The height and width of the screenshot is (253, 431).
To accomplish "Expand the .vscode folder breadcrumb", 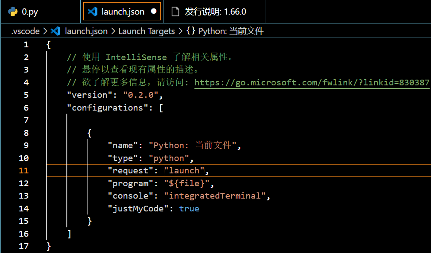I will point(25,31).
